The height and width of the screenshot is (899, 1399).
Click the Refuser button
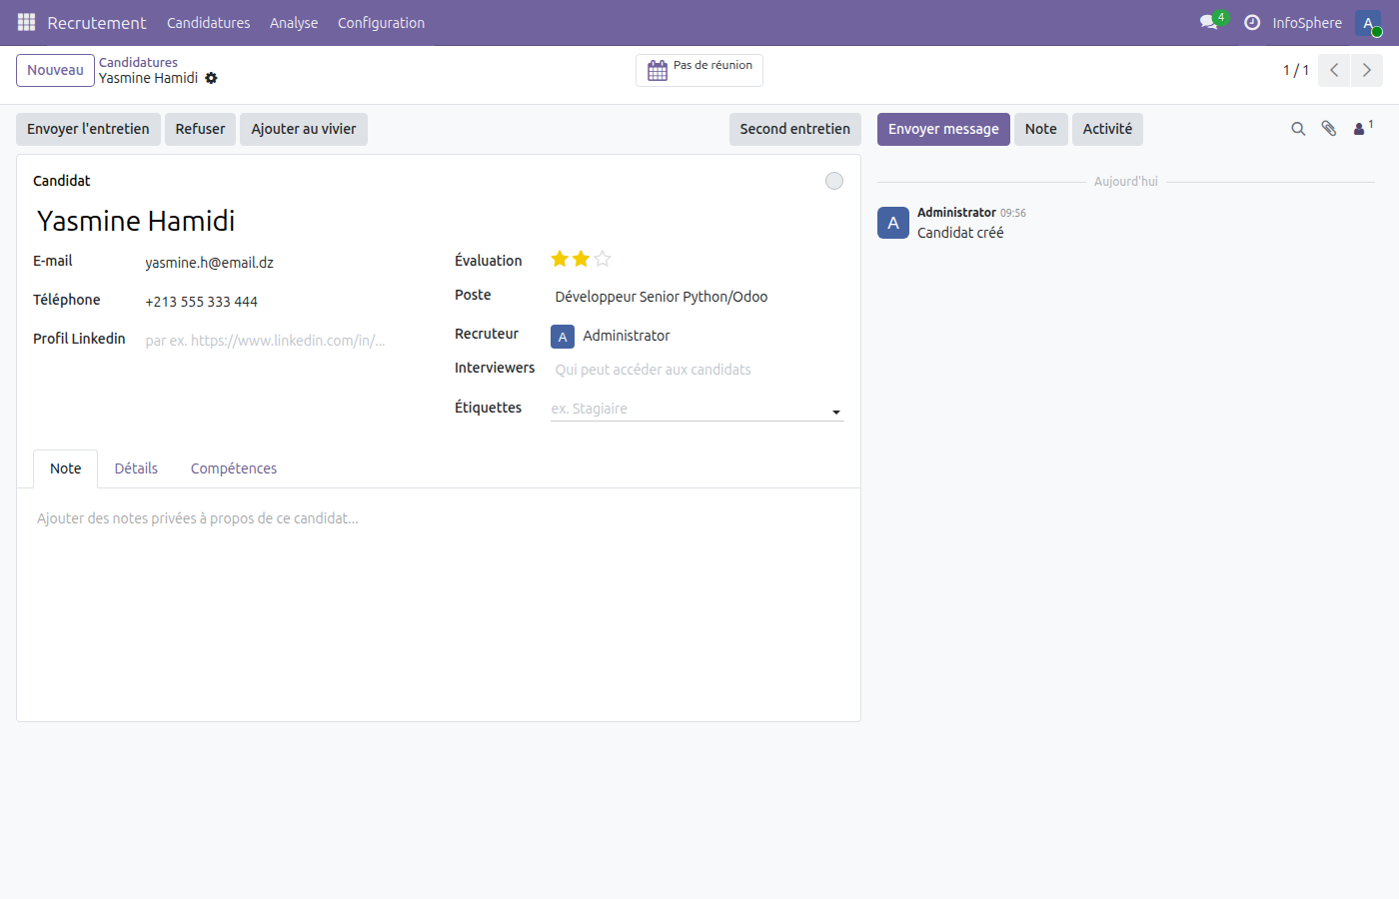[x=200, y=129]
